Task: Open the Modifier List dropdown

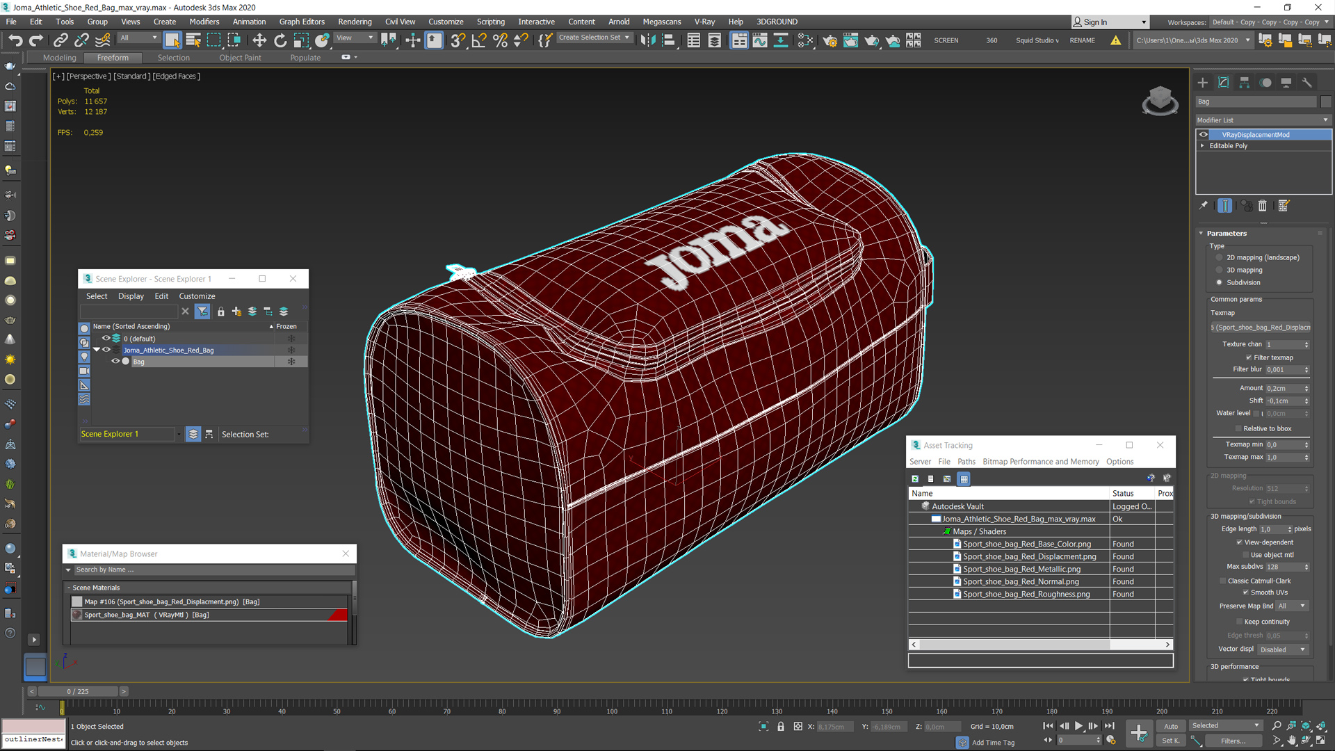Action: [1263, 120]
